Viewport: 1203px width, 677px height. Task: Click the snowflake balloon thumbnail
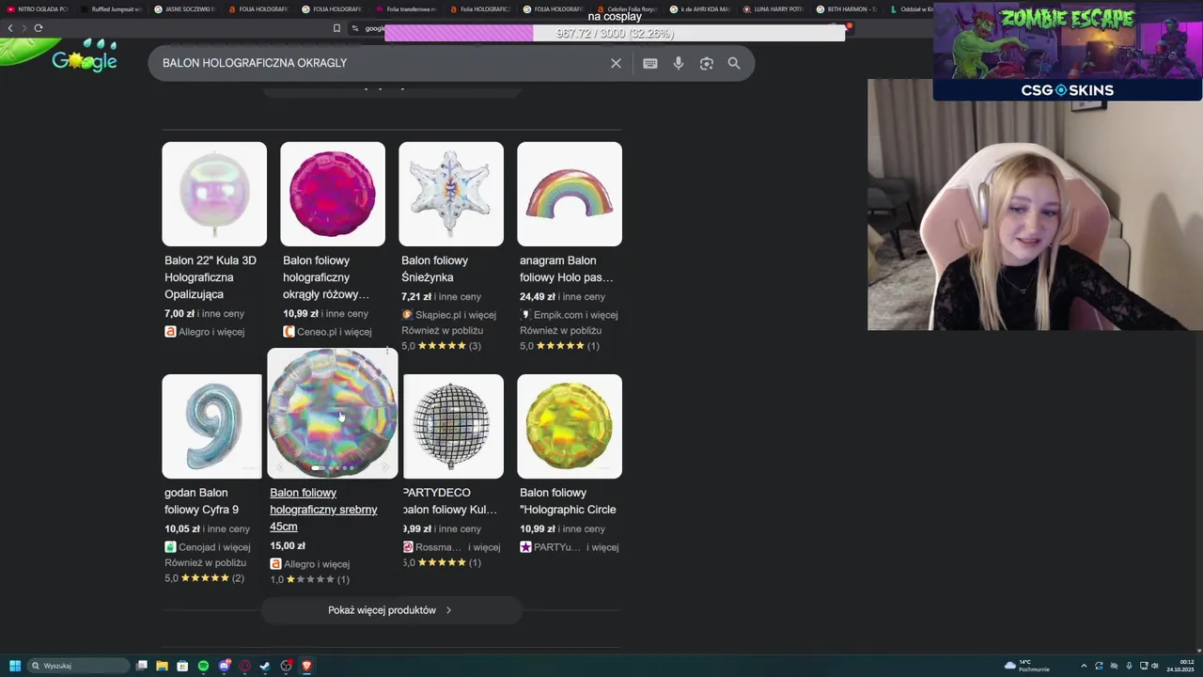point(451,194)
